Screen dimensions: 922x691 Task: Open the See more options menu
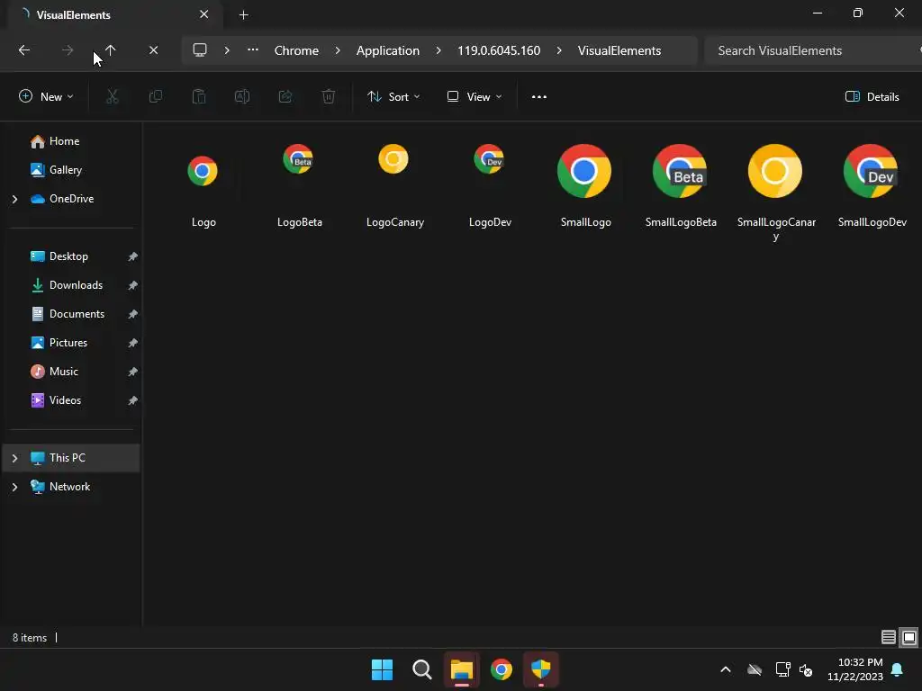point(539,97)
